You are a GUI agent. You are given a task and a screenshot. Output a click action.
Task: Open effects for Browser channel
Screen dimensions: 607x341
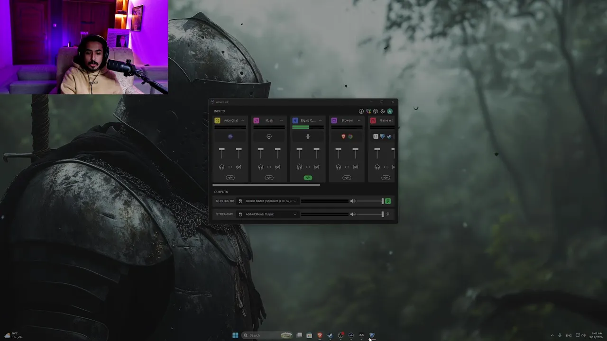coord(347,178)
